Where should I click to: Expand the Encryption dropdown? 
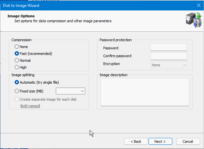169,65
